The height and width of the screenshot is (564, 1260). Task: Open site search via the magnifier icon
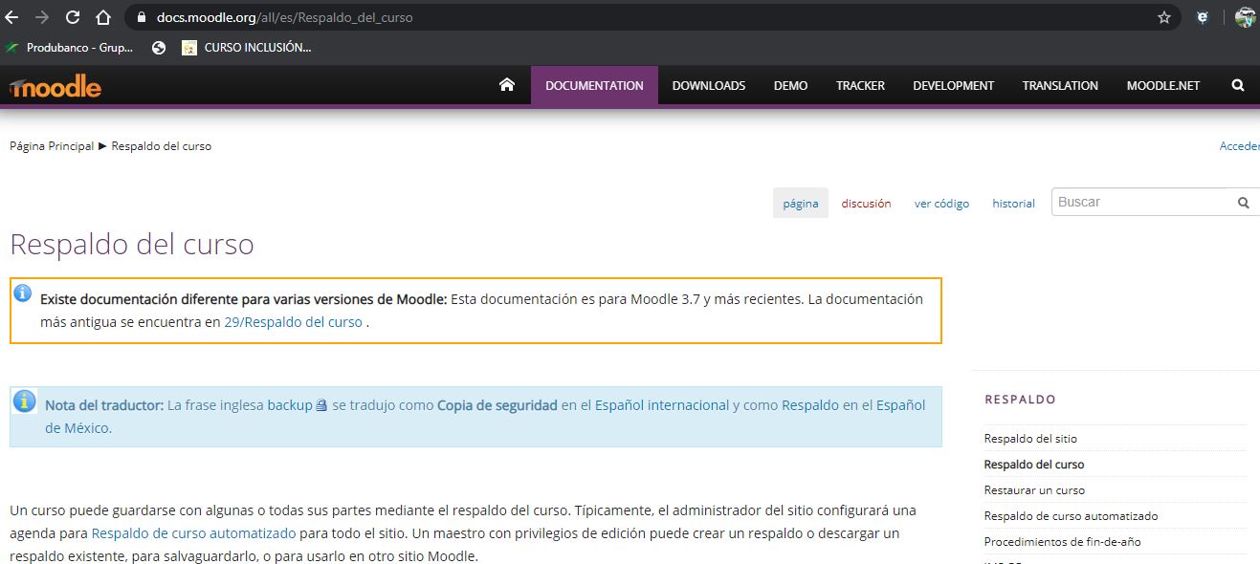pyautogui.click(x=1238, y=85)
